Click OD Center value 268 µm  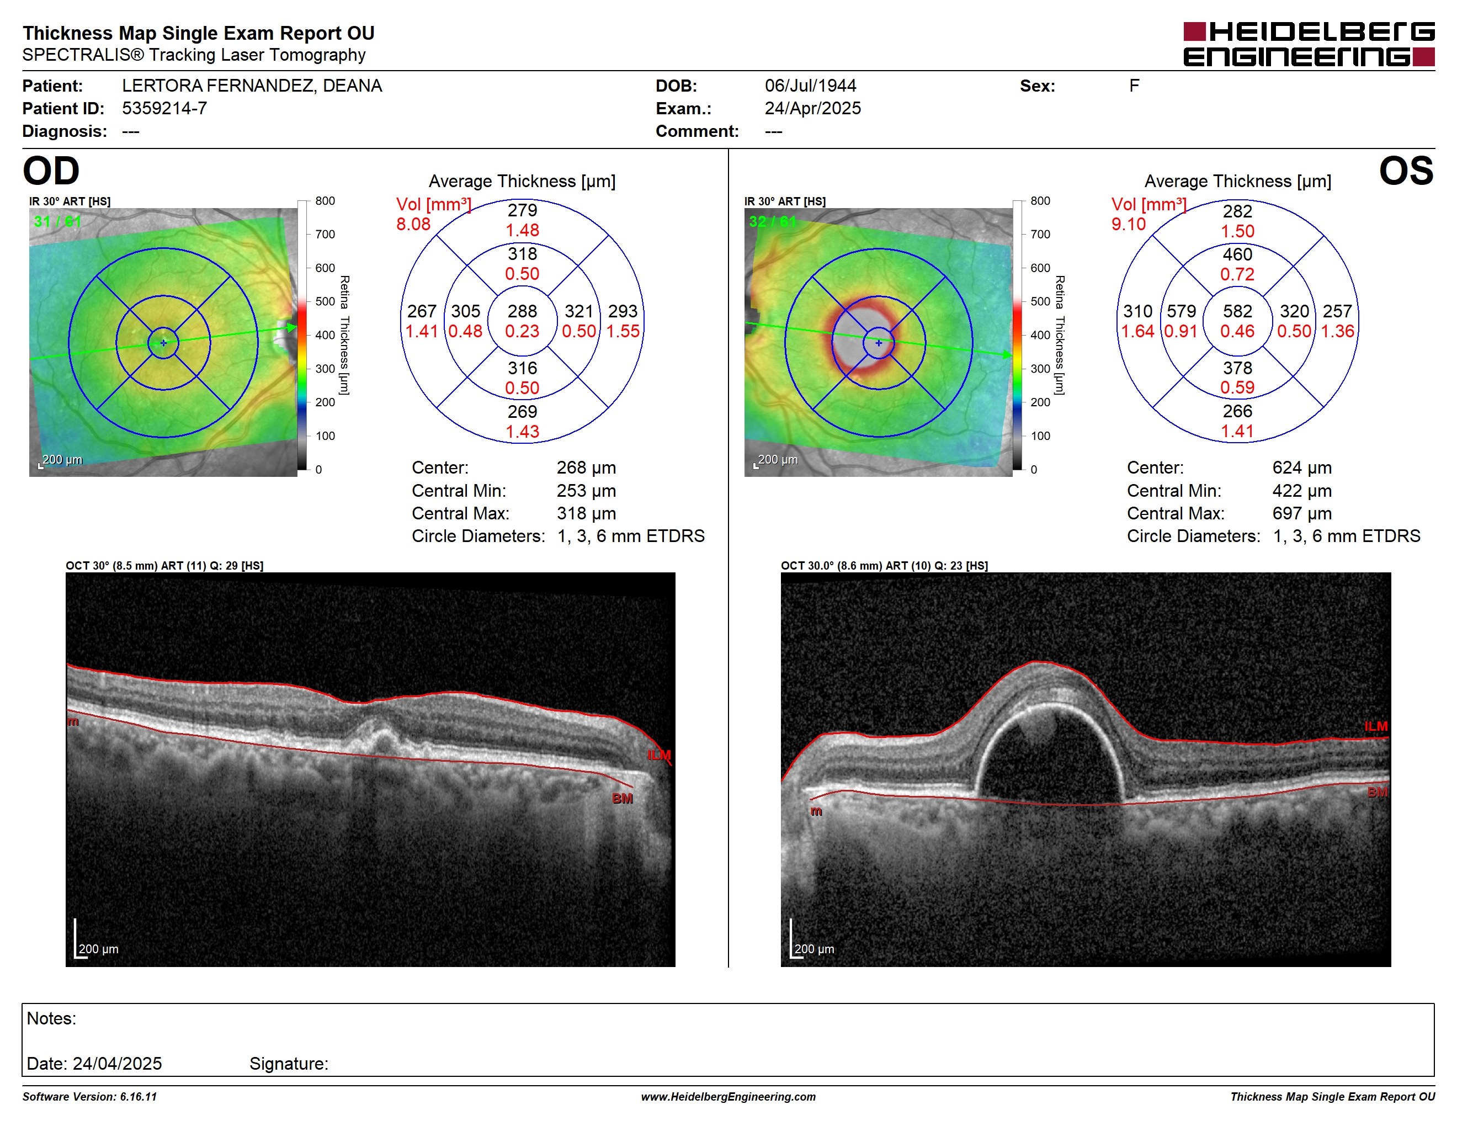point(587,468)
